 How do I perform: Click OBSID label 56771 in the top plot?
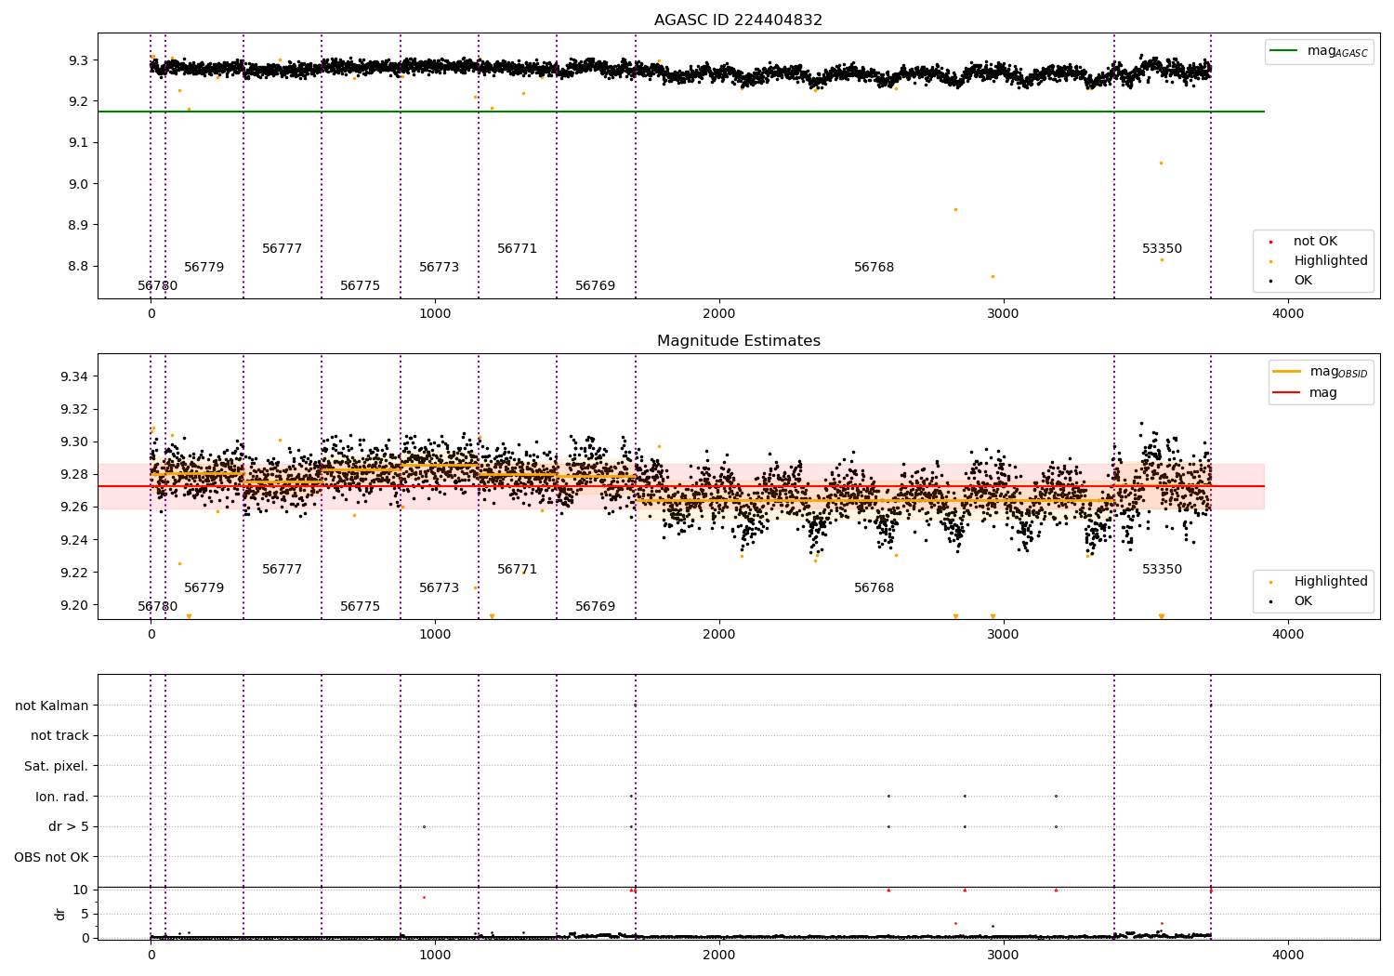point(517,248)
